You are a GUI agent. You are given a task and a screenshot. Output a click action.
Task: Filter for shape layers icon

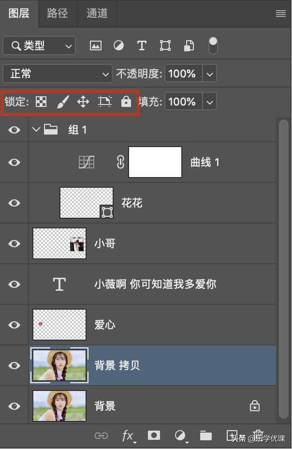click(165, 45)
